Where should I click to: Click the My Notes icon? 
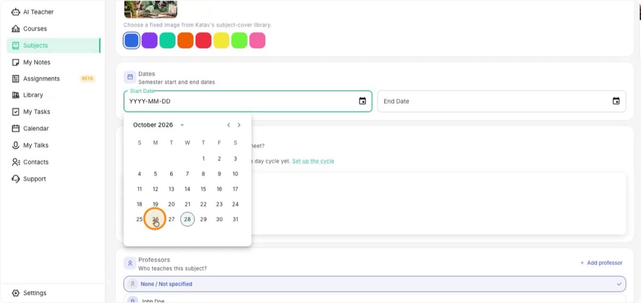(x=15, y=62)
